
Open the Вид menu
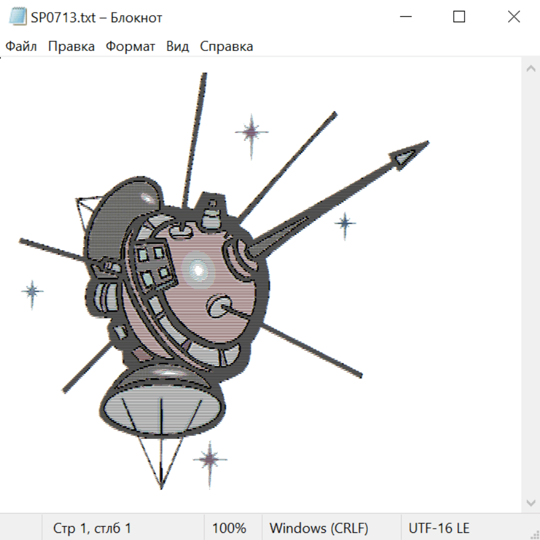point(178,47)
